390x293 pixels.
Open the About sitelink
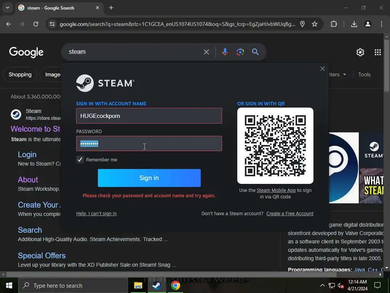pos(28,180)
